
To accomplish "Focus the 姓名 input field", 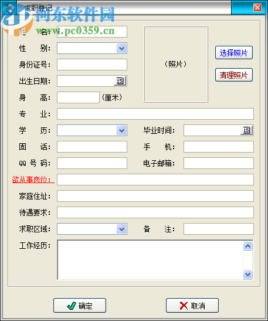I will point(92,32).
